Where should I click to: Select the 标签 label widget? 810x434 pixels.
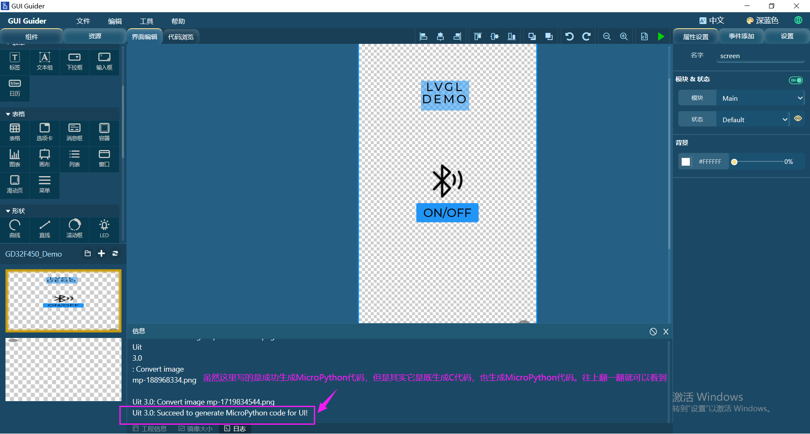coord(15,62)
